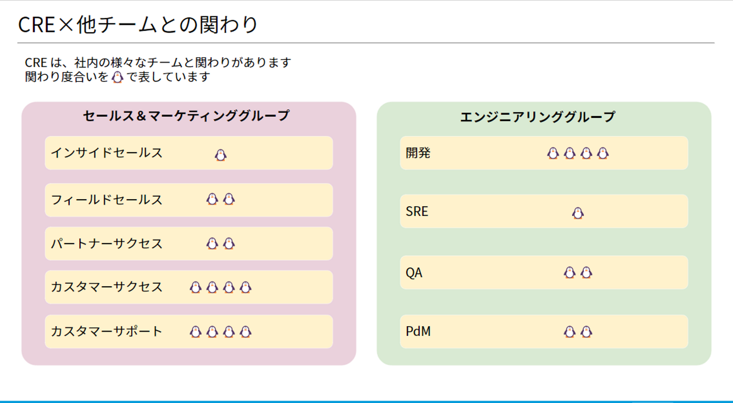The width and height of the screenshot is (733, 403).
Task: Click the leftmost penguin in the 開発 row
Action: pos(553,153)
